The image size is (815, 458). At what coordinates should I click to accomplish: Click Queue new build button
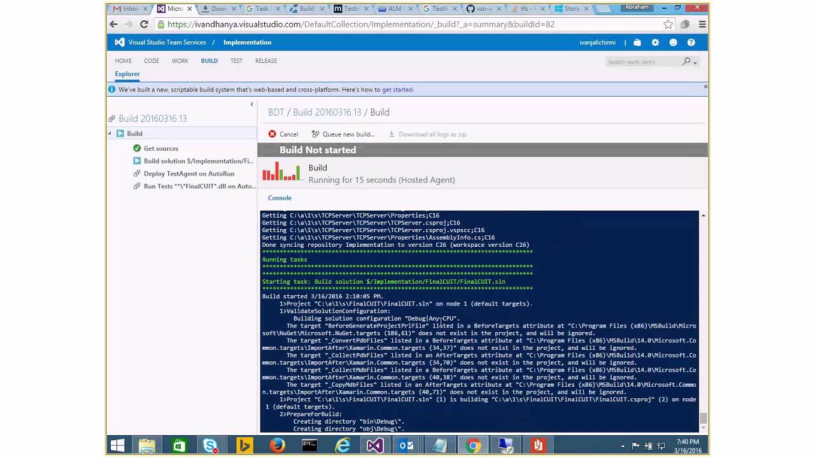coord(343,134)
